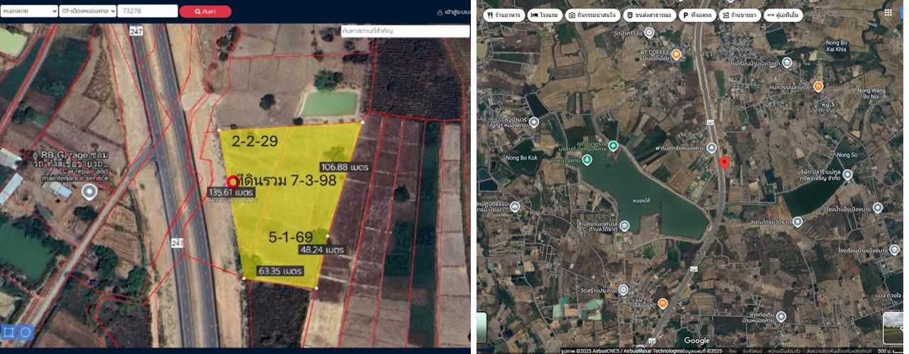This screenshot has height=354, width=909.
Task: Click the AT COFFEE orange pin
Action: click(677, 54)
